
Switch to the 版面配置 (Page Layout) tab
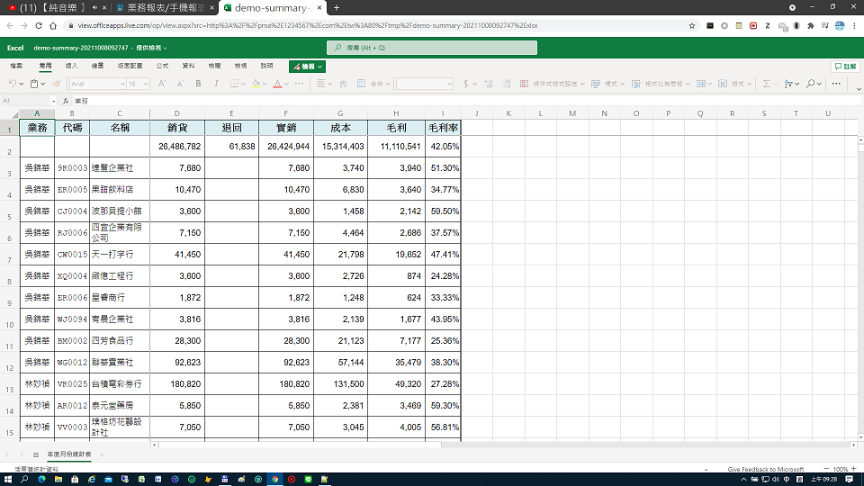130,66
